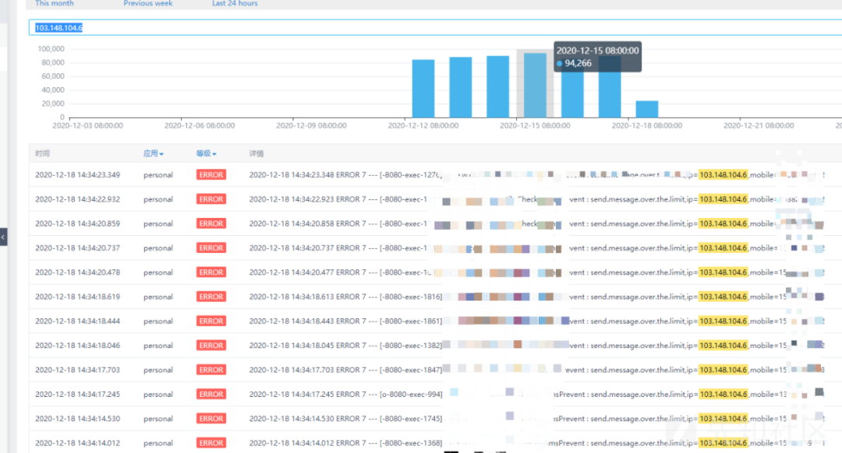Click ERROR badge on the 14:34:22.932 row
This screenshot has width=842, height=453.
point(211,199)
